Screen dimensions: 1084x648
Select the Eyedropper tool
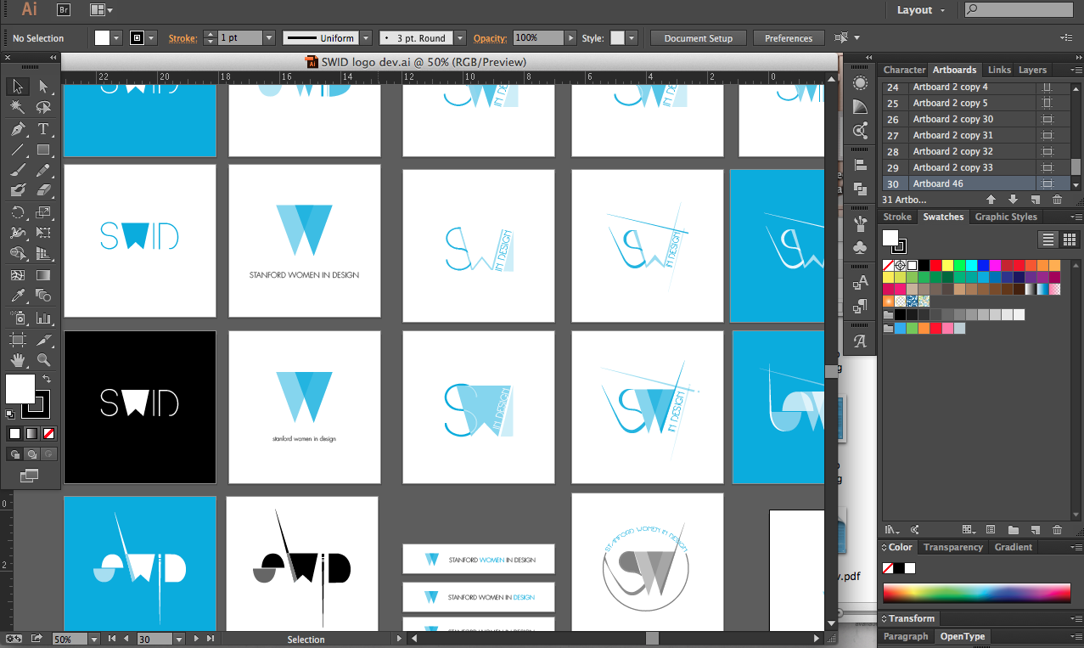17,296
